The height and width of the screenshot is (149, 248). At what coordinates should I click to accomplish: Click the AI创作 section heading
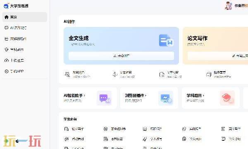pyautogui.click(x=69, y=22)
